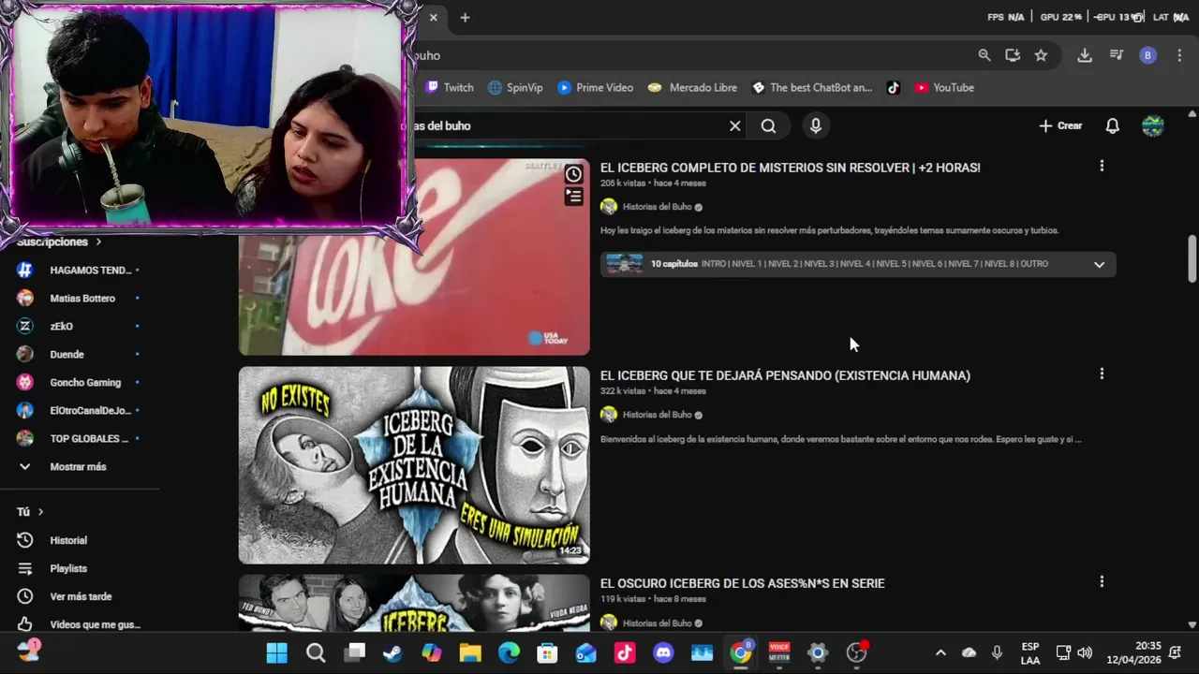Open Windows taskbar search
The height and width of the screenshot is (674, 1199).
pos(316,652)
